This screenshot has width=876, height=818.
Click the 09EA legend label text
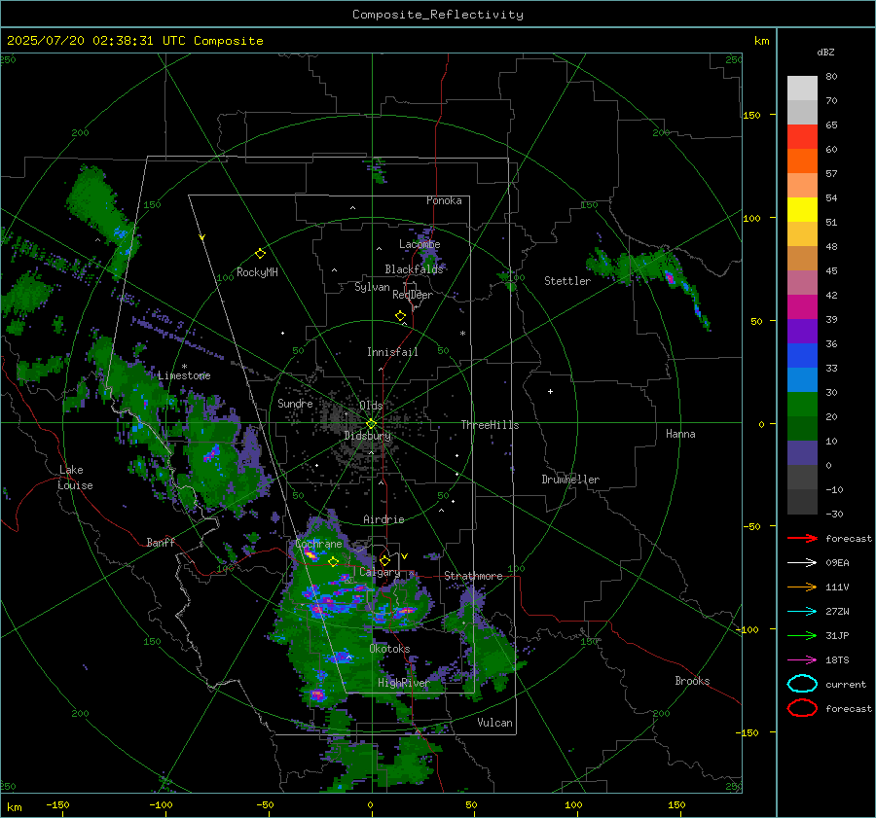point(837,563)
